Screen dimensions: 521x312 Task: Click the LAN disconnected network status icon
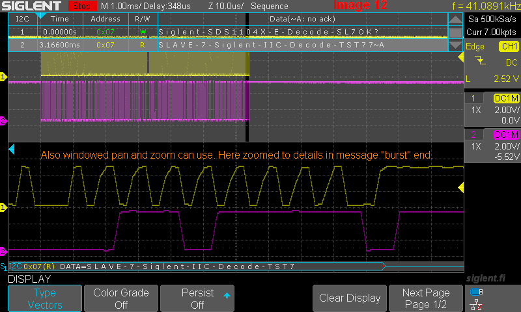point(477,304)
